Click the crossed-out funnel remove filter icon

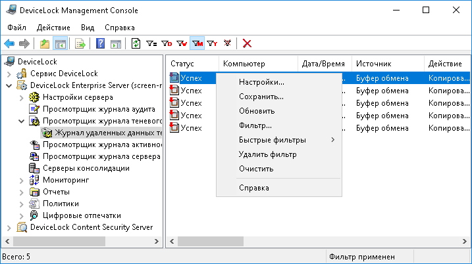(x=228, y=44)
